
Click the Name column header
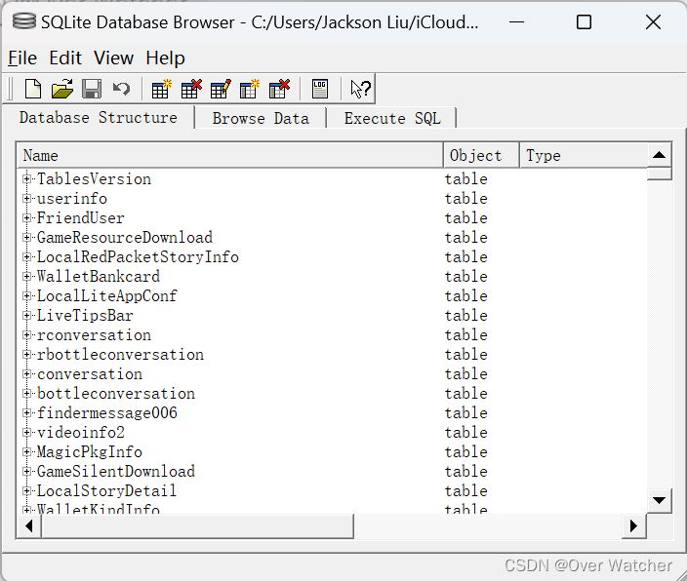click(x=230, y=155)
